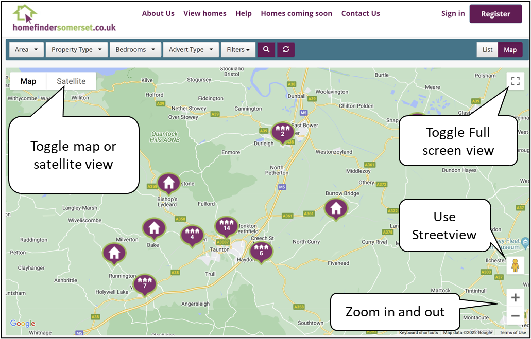Open the Property Type dropdown
The height and width of the screenshot is (339, 531).
click(77, 49)
